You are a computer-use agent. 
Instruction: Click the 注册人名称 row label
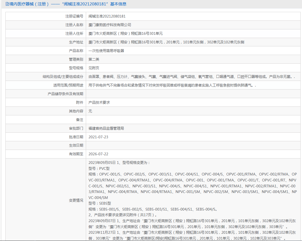click(x=74, y=25)
